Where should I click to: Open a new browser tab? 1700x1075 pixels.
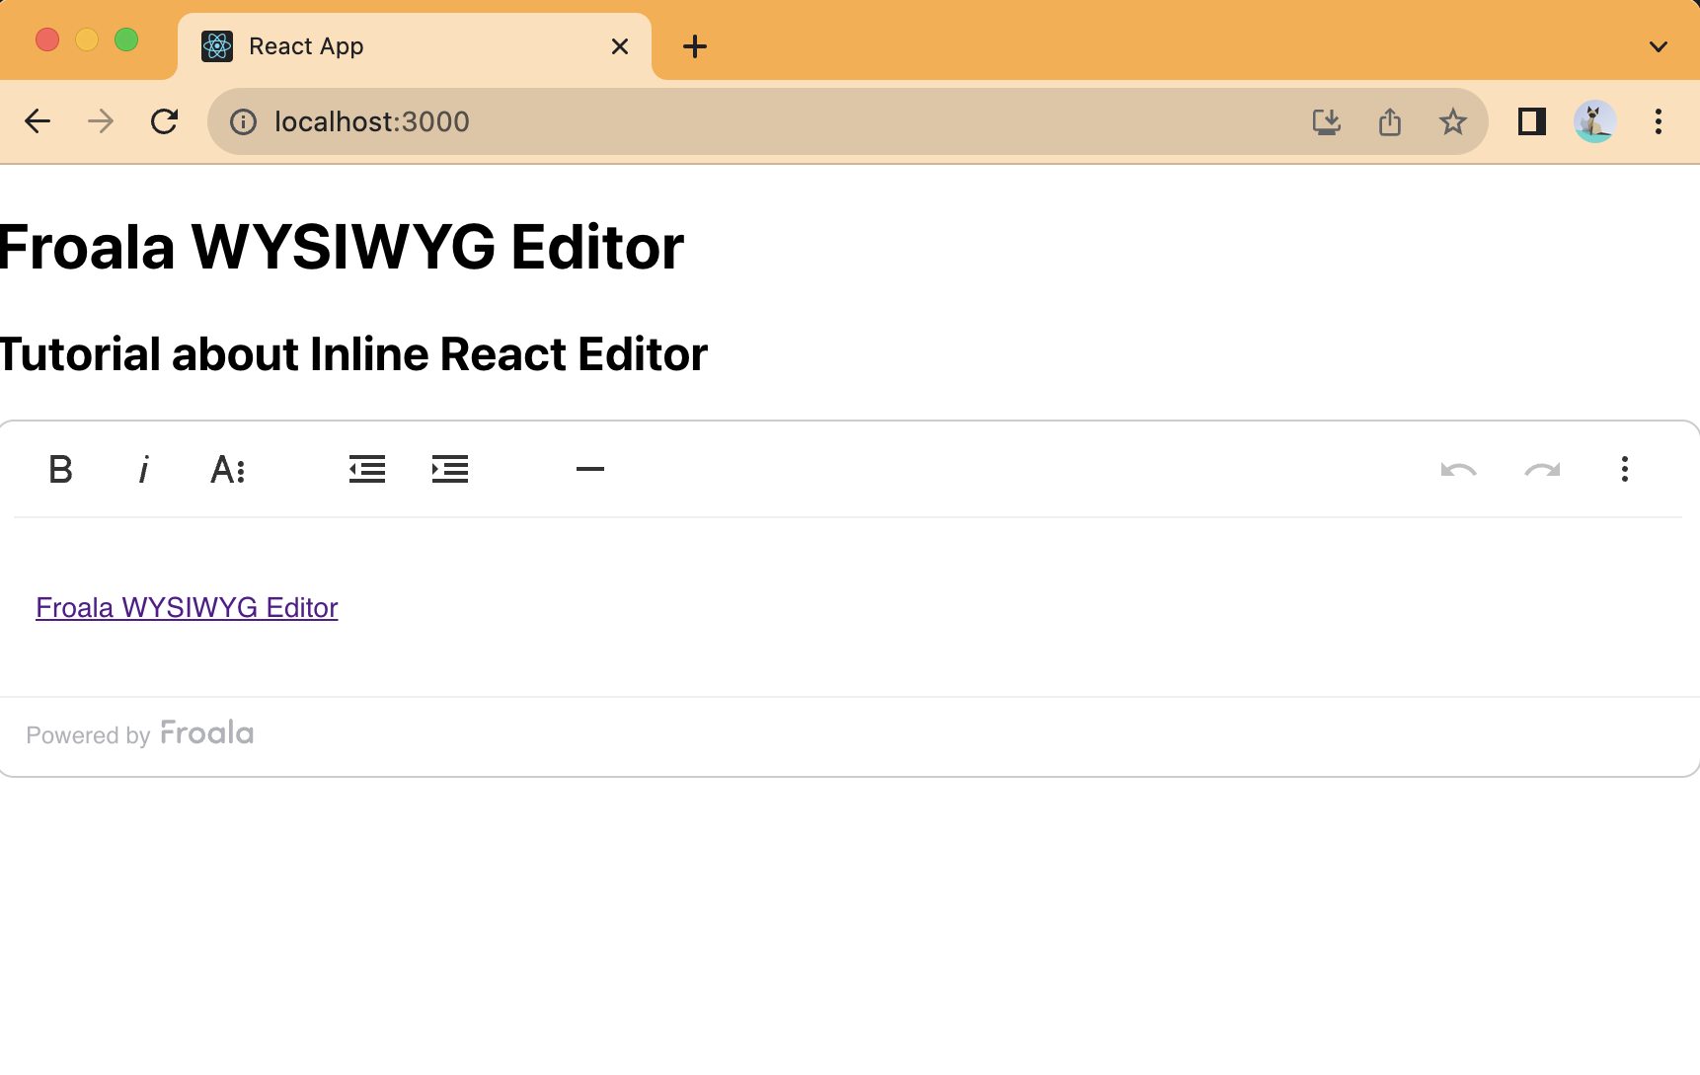(694, 45)
